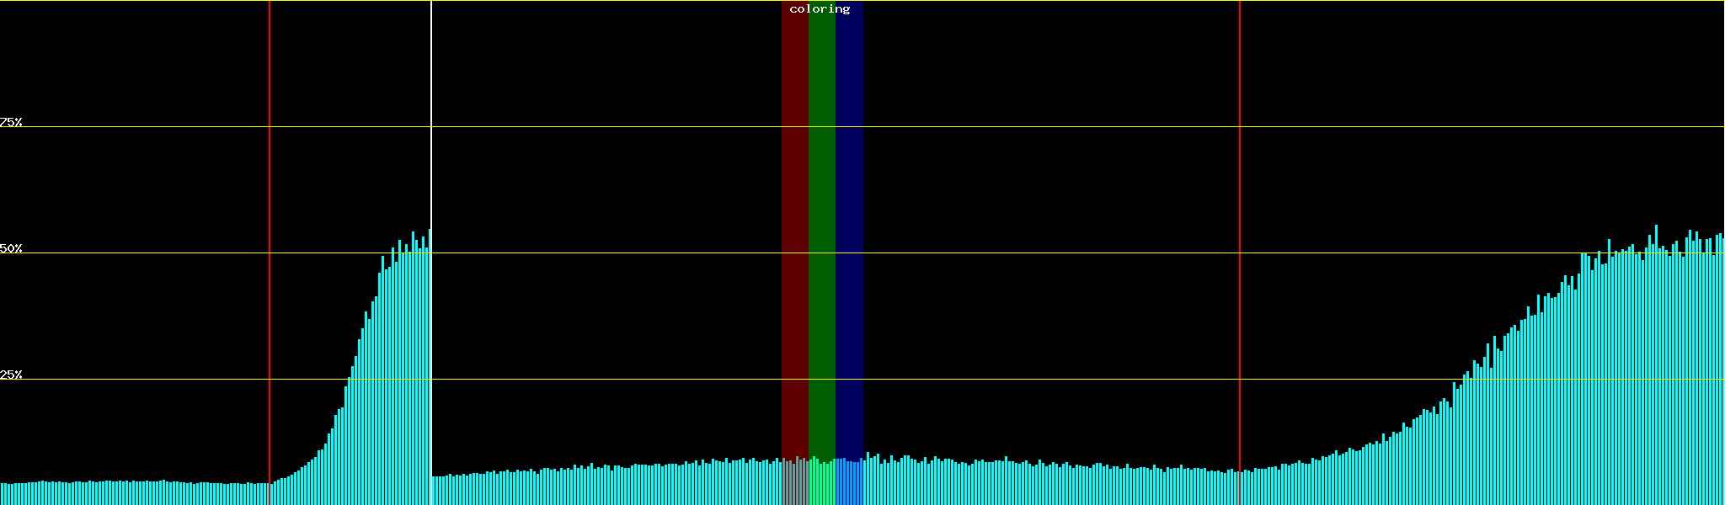Click the 25% axis label

pos(11,375)
